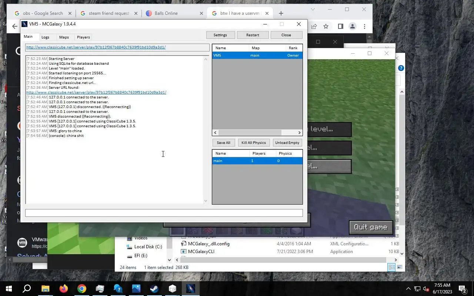
Task: Click the taskbar clock showing 7:55 AM
Action: [442, 289]
